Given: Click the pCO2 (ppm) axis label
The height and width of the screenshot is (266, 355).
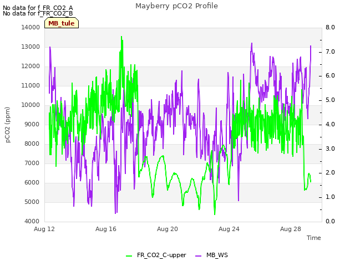Looking at the screenshot, I should pyautogui.click(x=8, y=125).
